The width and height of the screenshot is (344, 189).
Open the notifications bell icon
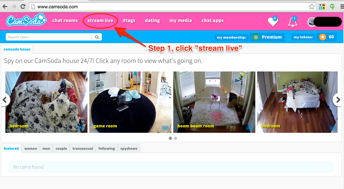(x=292, y=22)
